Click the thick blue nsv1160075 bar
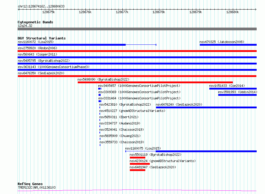The width and height of the screenshot is (265, 194). (x=206, y=151)
